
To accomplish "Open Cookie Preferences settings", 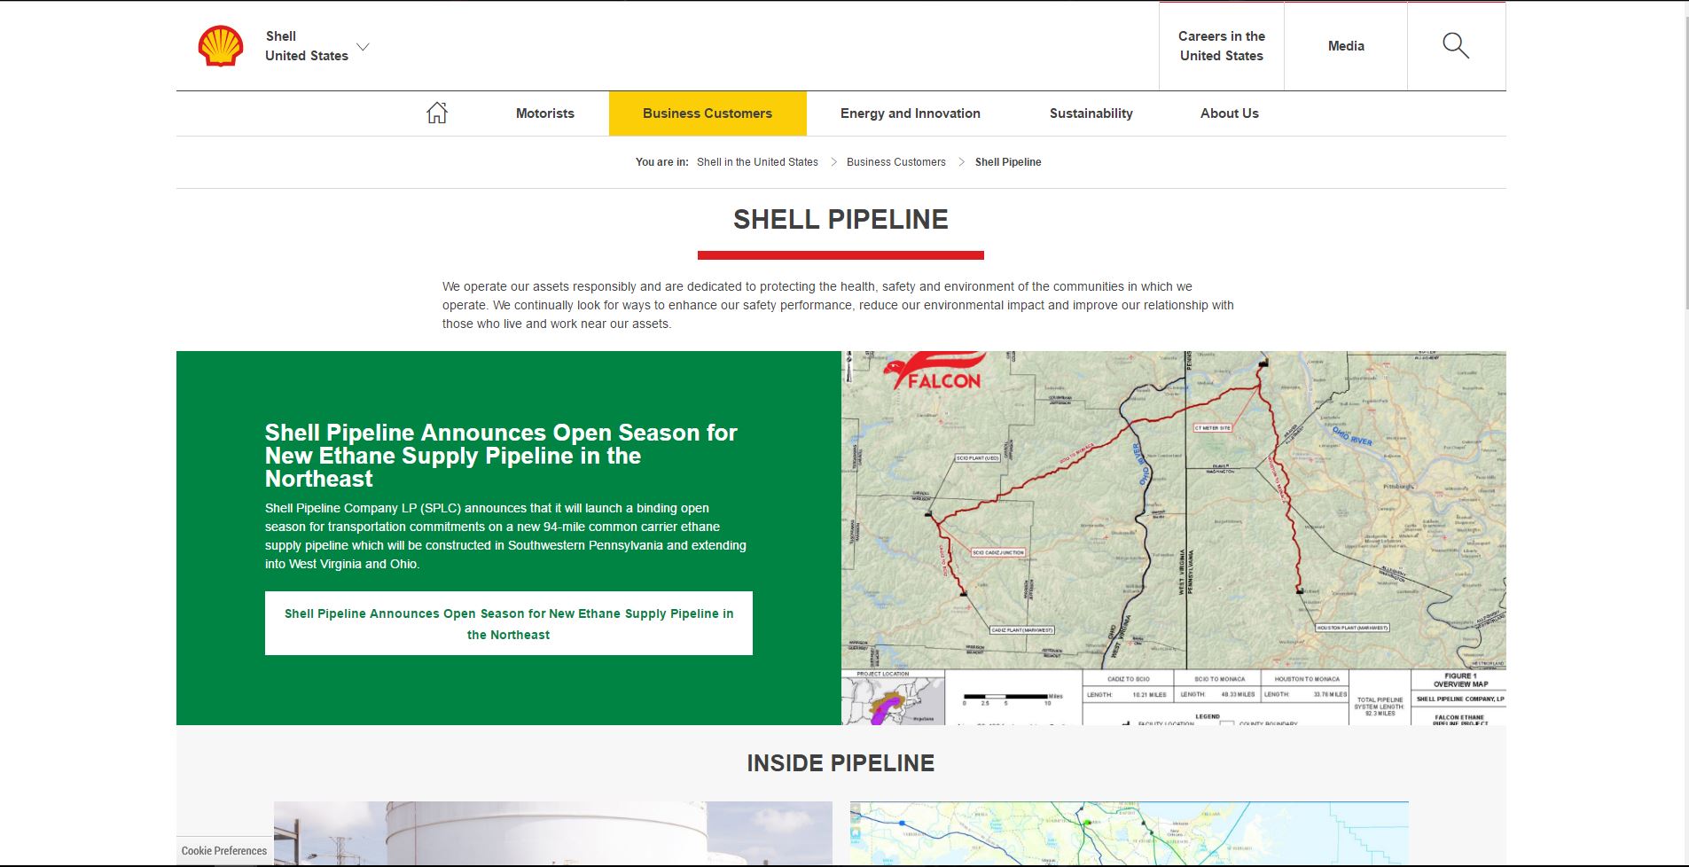I will 223,851.
